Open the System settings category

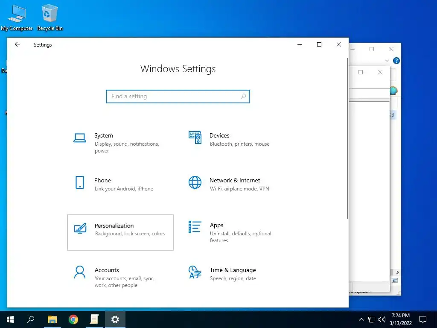coord(120,143)
